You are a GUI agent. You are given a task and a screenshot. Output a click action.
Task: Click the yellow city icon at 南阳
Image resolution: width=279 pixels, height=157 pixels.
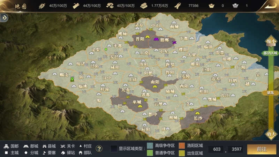pyautogui.click(x=154, y=87)
